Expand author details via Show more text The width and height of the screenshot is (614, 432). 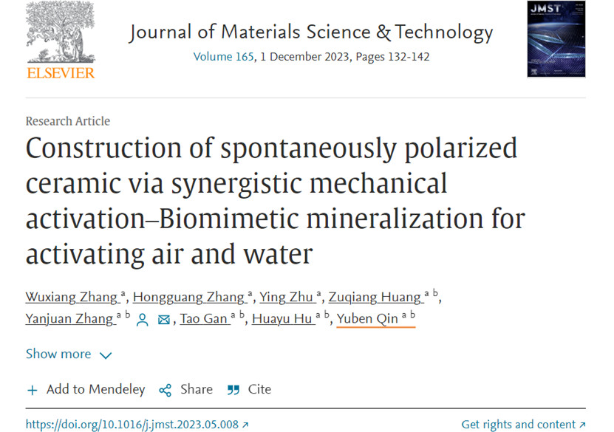58,354
